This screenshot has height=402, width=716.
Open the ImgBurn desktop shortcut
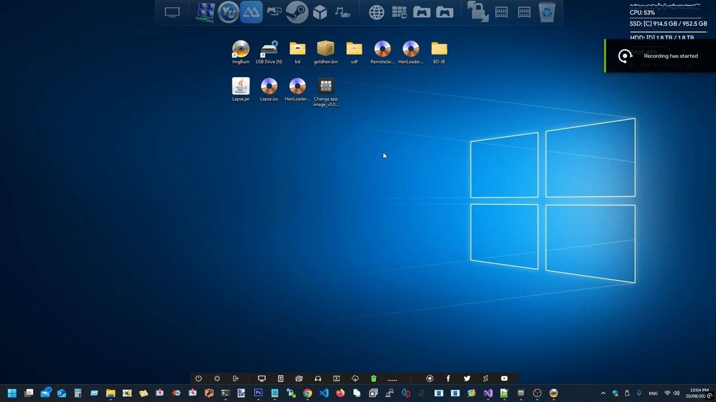click(241, 52)
